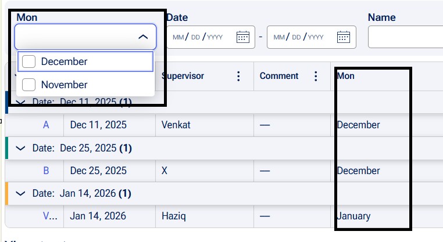Open the second Date calendar picker icon
The image size is (443, 242).
click(344, 37)
